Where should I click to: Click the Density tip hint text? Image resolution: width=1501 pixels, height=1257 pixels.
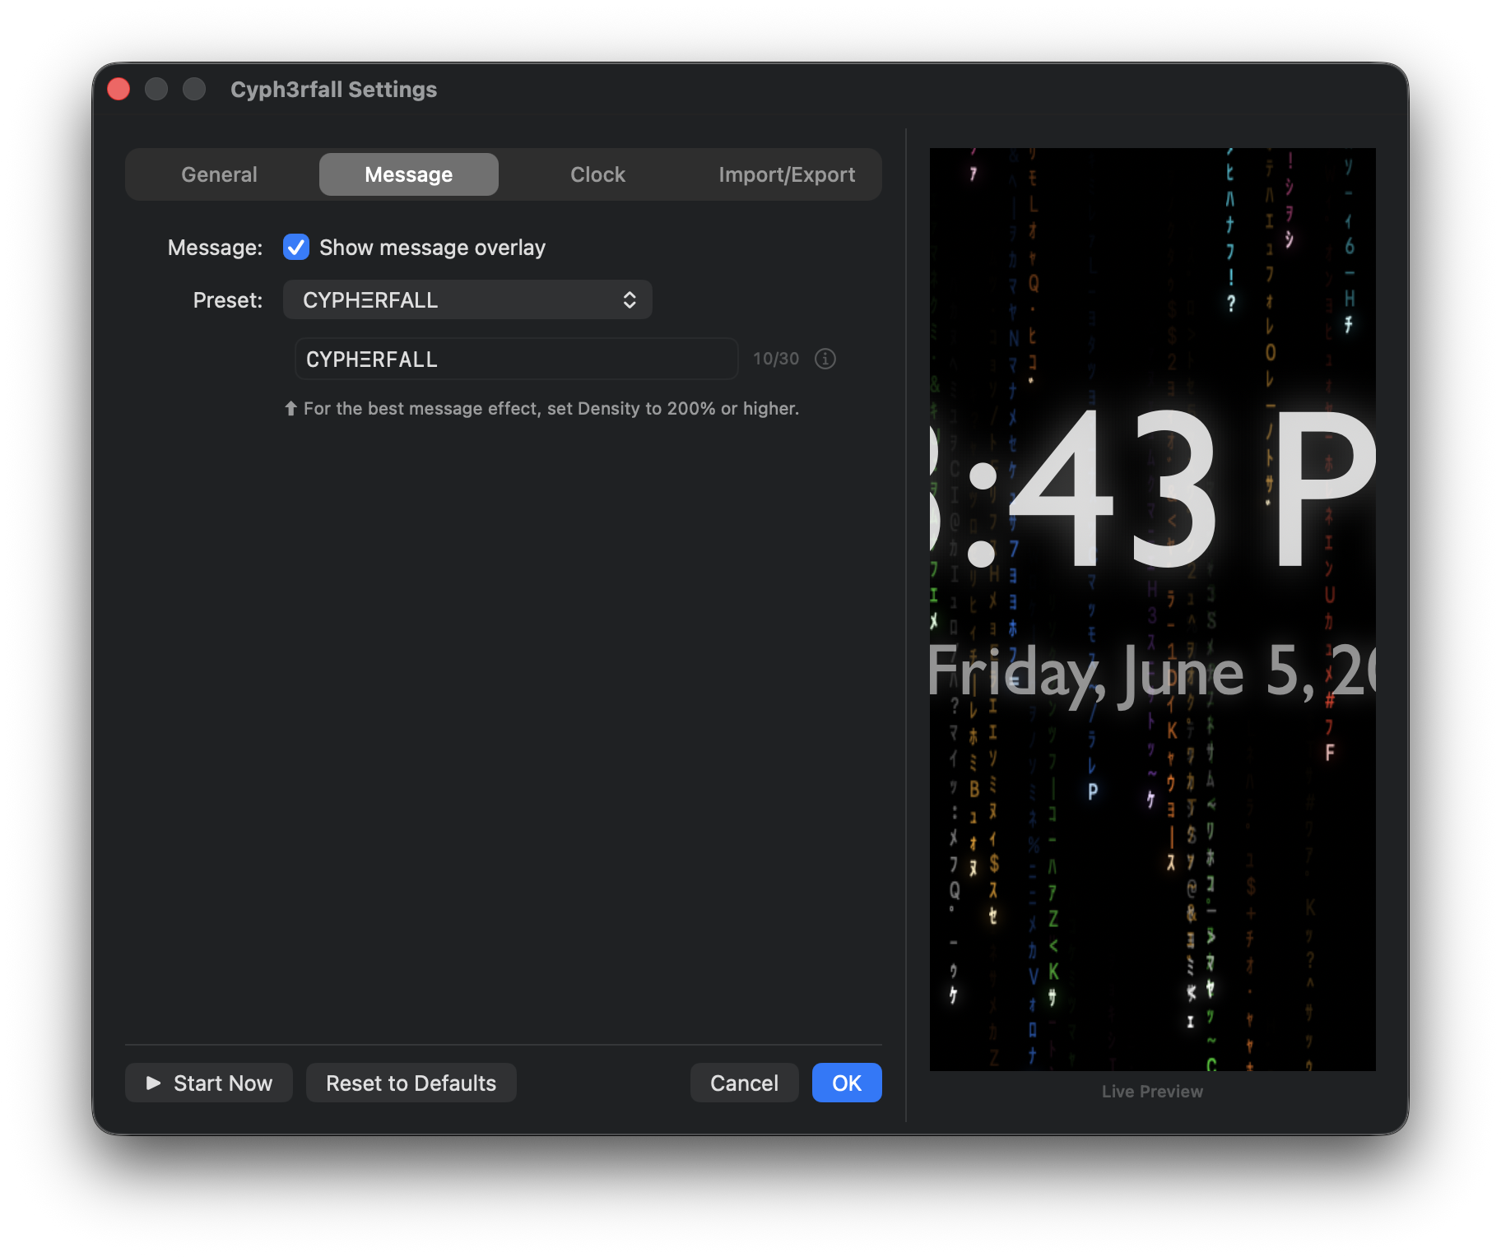click(542, 409)
